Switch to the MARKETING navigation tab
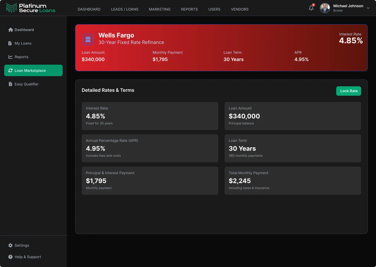Viewport: 376px width, 267px height. tap(160, 9)
